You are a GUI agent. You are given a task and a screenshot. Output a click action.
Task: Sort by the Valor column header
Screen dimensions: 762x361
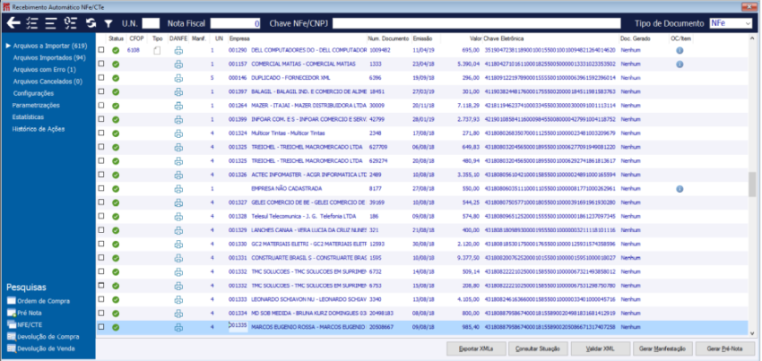(475, 39)
